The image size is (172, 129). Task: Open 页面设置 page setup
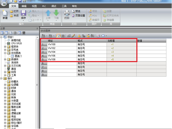coord(78,16)
